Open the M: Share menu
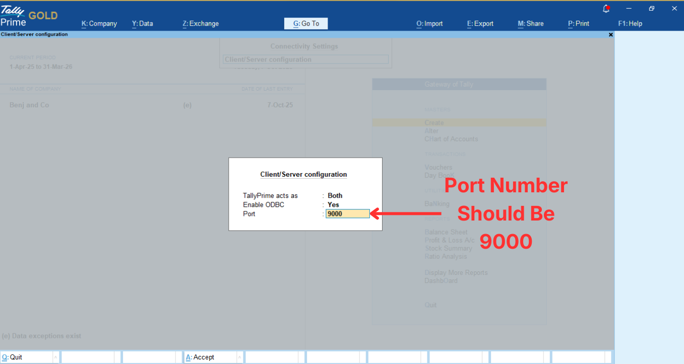 tap(531, 24)
